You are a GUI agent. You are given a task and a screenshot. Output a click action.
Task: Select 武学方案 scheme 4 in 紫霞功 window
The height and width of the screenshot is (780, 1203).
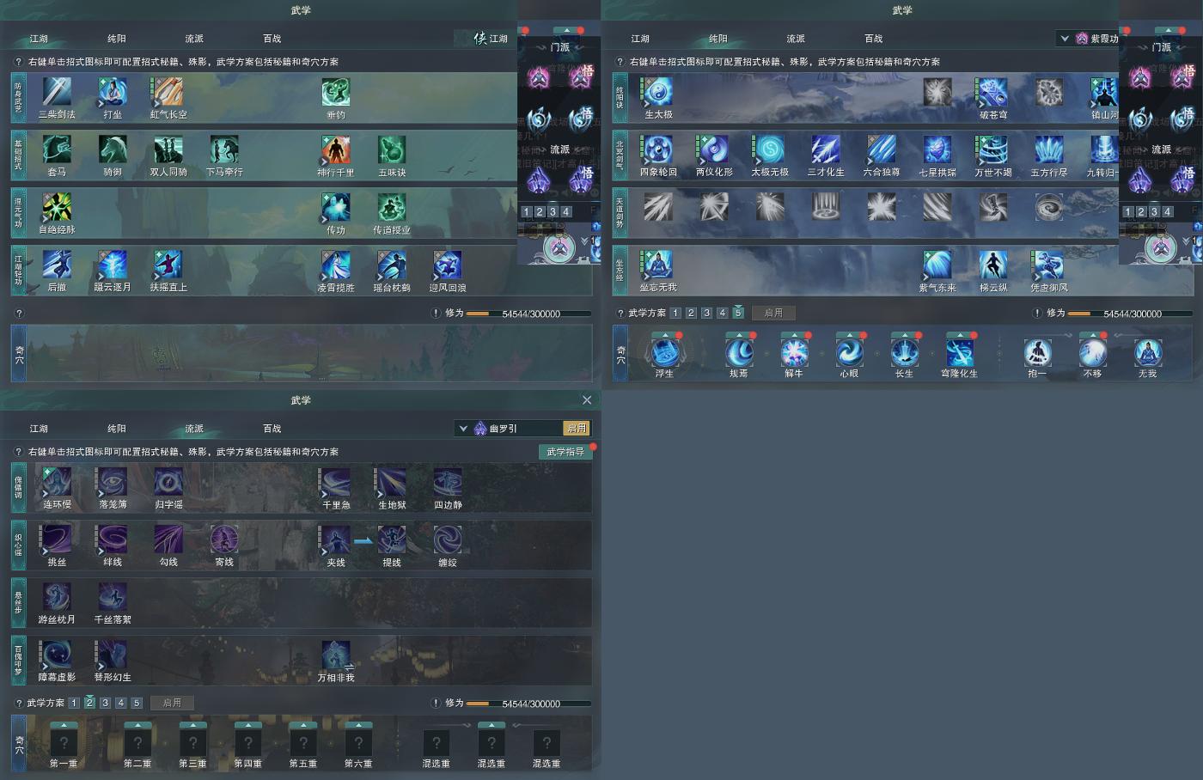pos(722,313)
